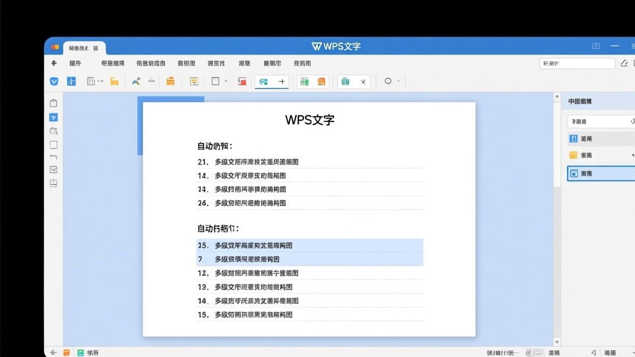Screen dimensions: 635x357
Task: Click the first section heading starting with 自动
Action: tap(215, 146)
